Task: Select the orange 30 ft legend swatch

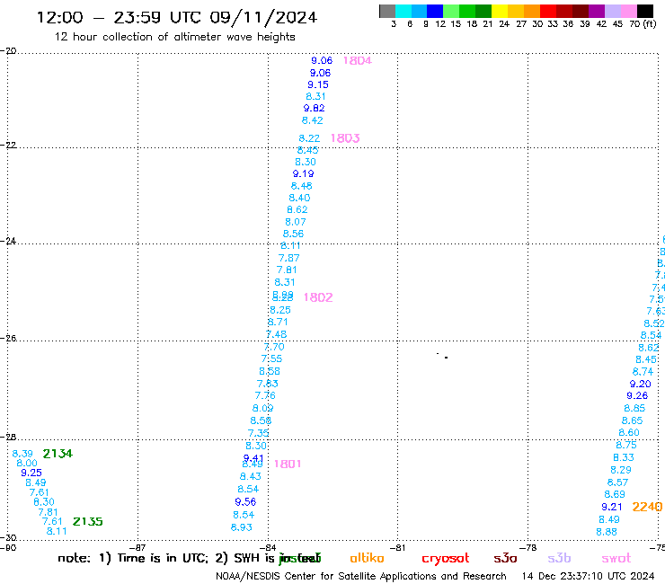Action: (532, 11)
